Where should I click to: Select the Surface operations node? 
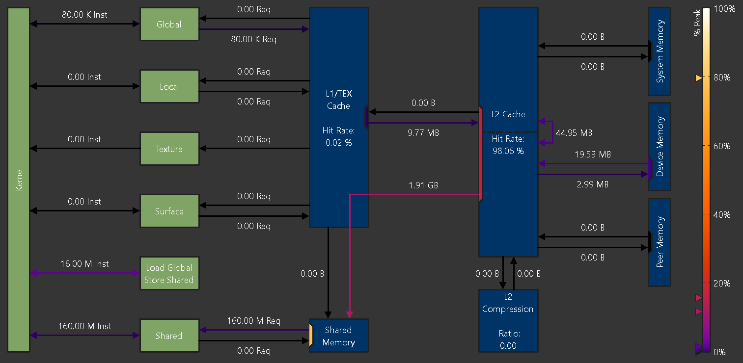pos(169,211)
